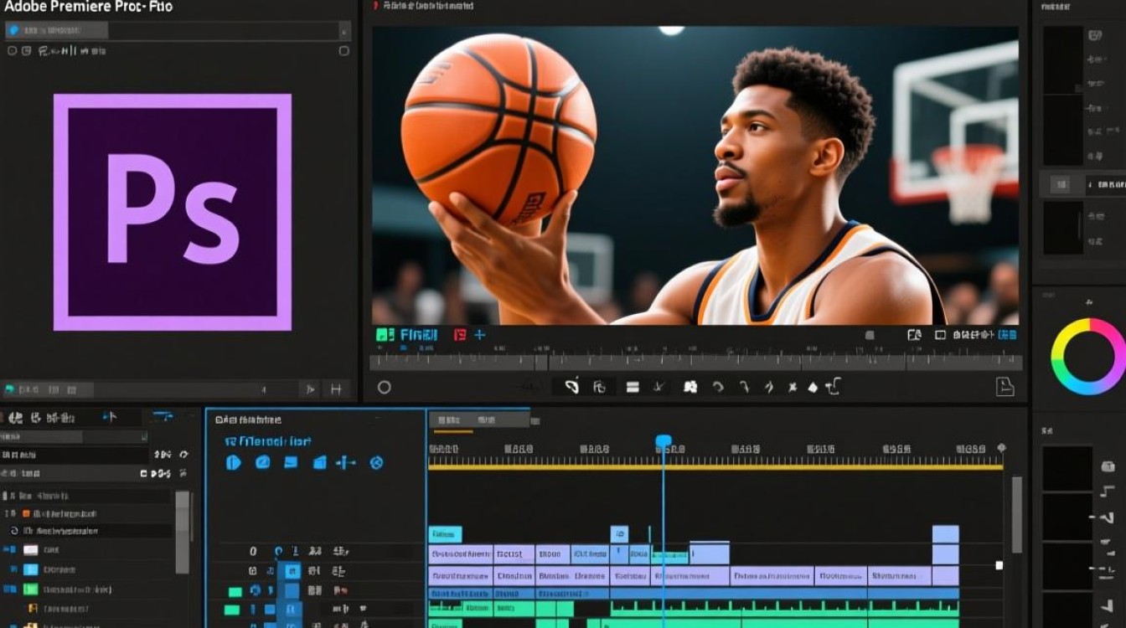Click the two-stacked-bars icon in transport row

click(633, 387)
